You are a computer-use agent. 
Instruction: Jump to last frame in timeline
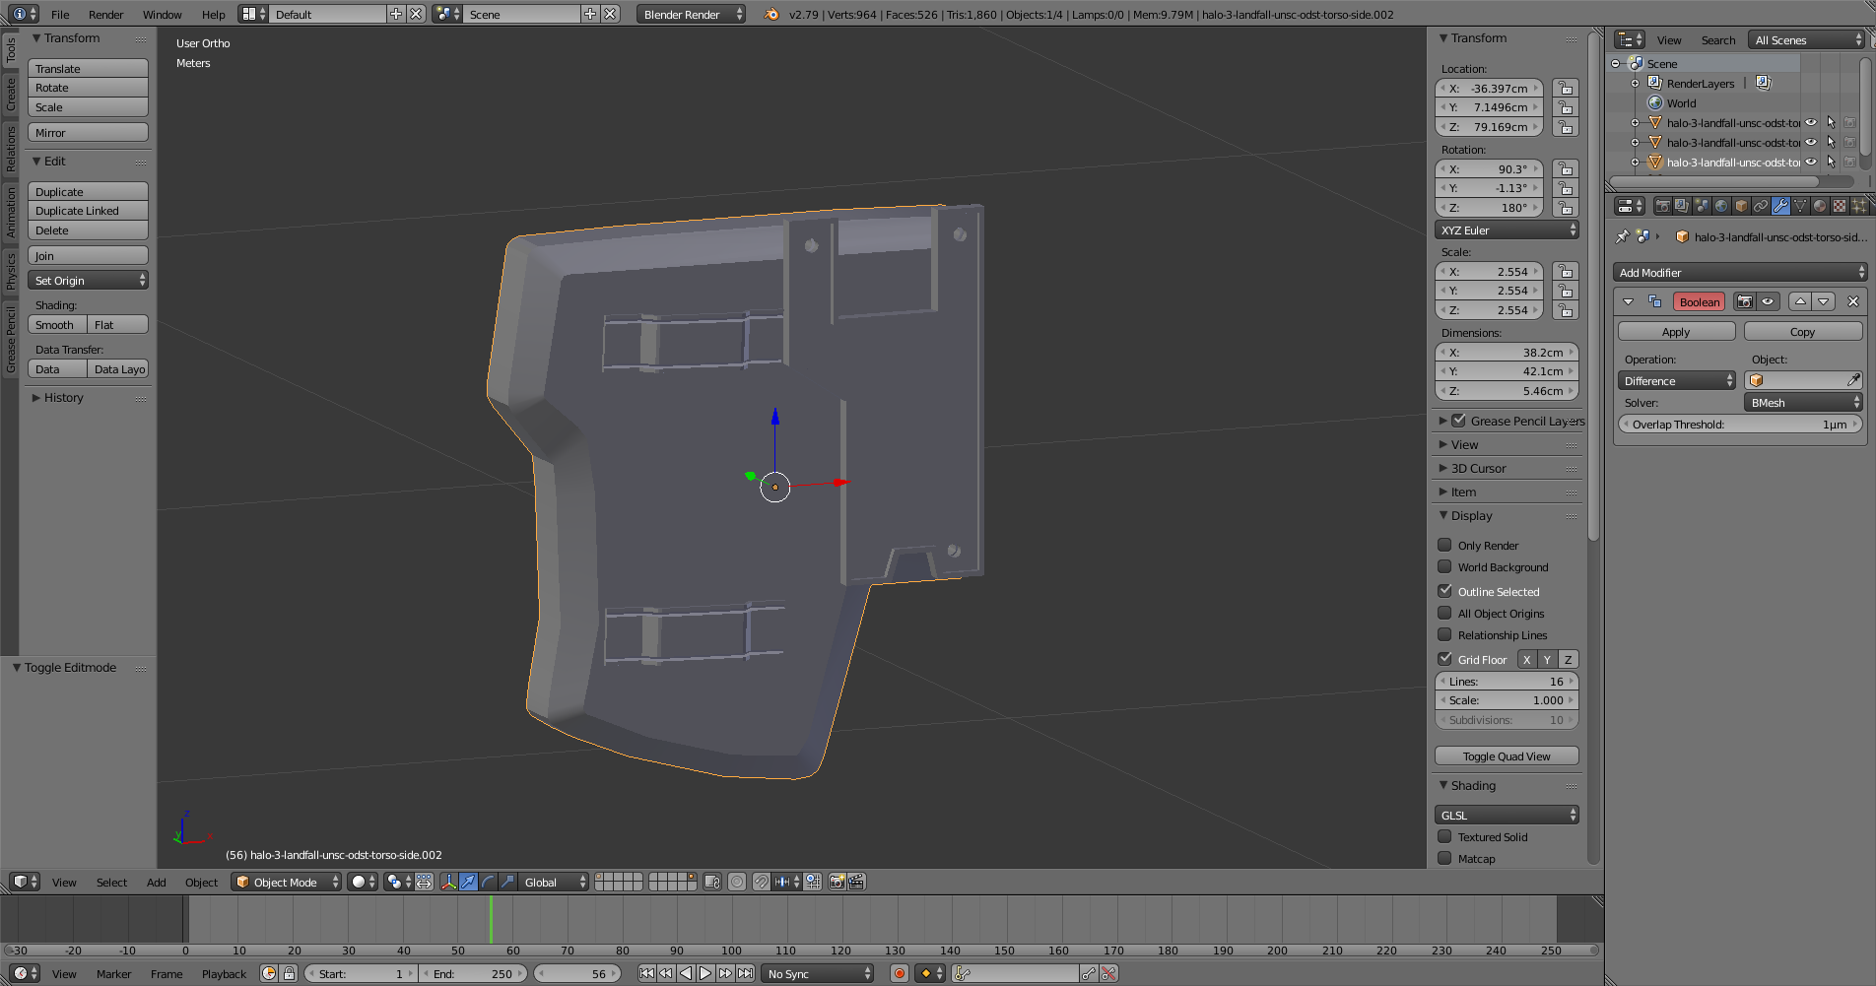[746, 973]
